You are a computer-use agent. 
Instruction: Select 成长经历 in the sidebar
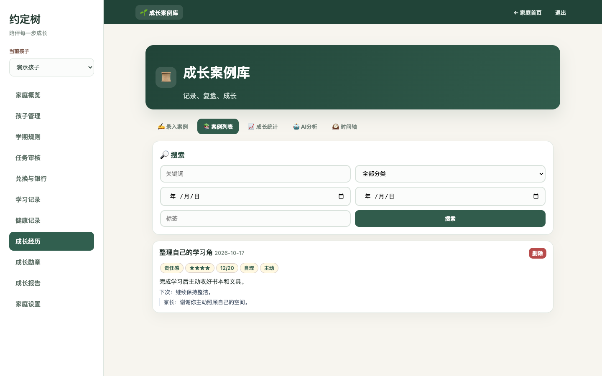(x=51, y=241)
